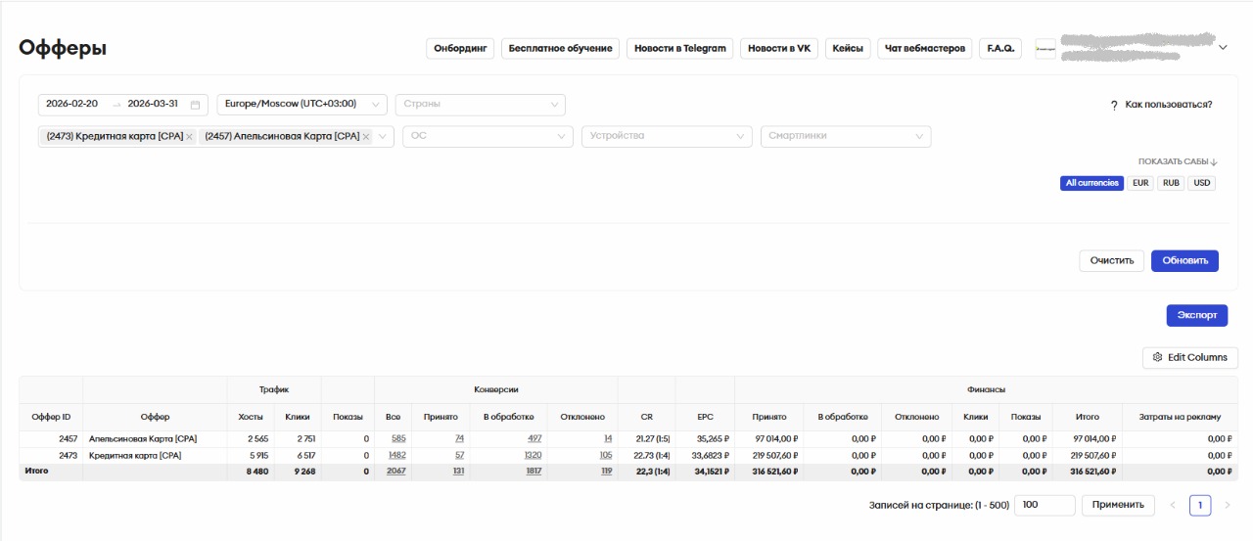The width and height of the screenshot is (1253, 541).
Task: Remove the (2473) Кредитная карта [CPA] tag
Action: (x=189, y=137)
